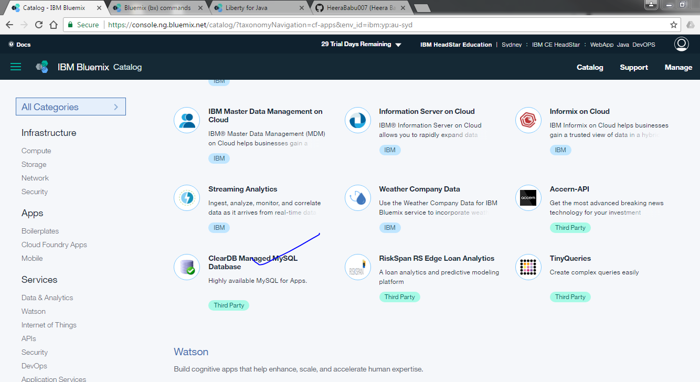The image size is (700, 382).
Task: Select the Watson category in sidebar
Action: tap(34, 311)
